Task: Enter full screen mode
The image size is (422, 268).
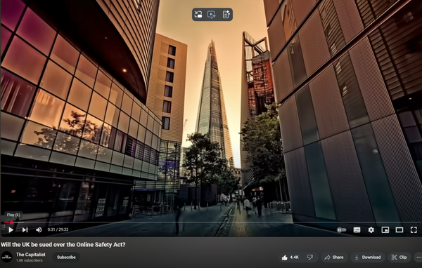Action: [414, 230]
